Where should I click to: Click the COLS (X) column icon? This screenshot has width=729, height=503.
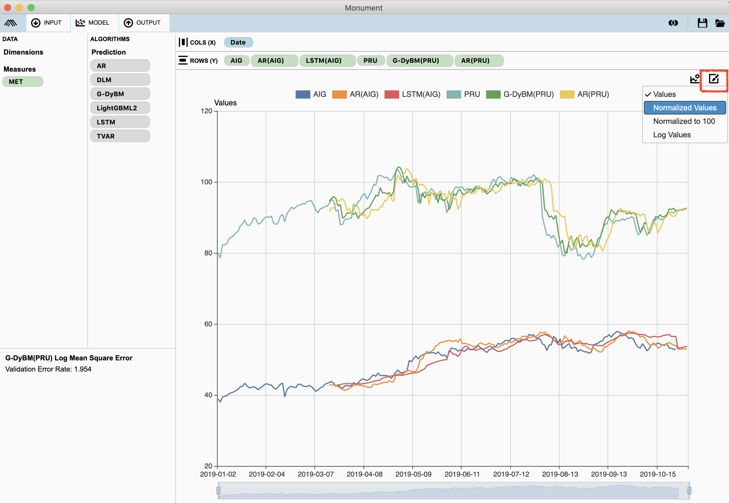pos(183,42)
